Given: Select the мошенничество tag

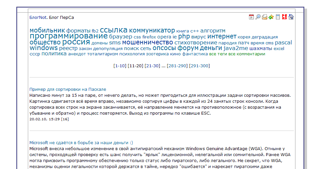Looking at the screenshot, I should click(x=148, y=42).
